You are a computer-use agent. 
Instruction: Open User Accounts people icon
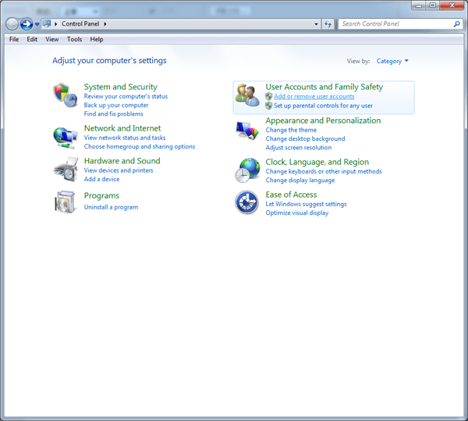pos(247,95)
